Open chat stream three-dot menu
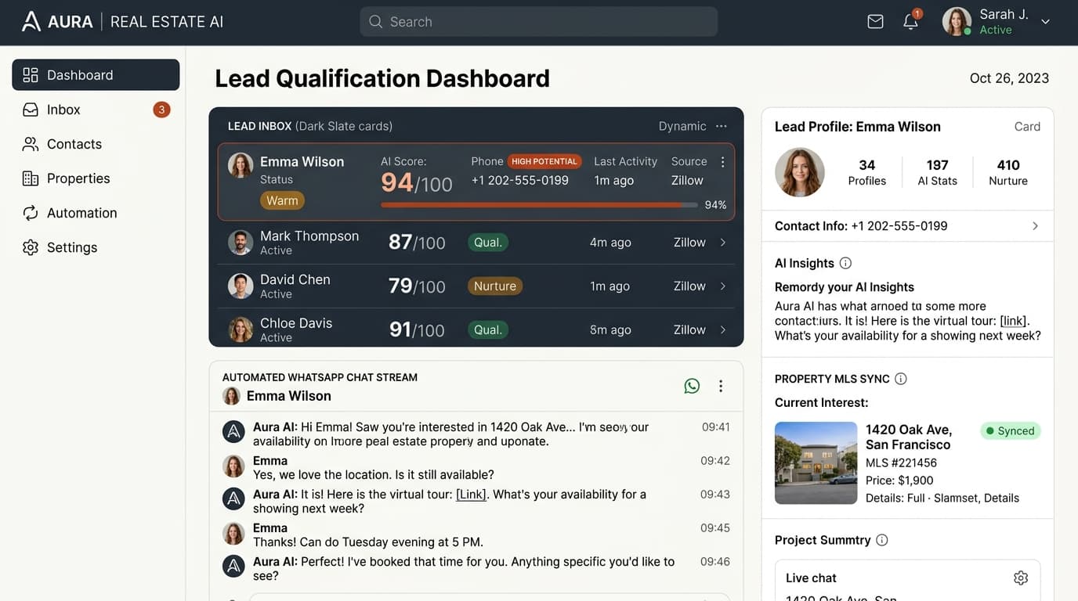 click(721, 386)
